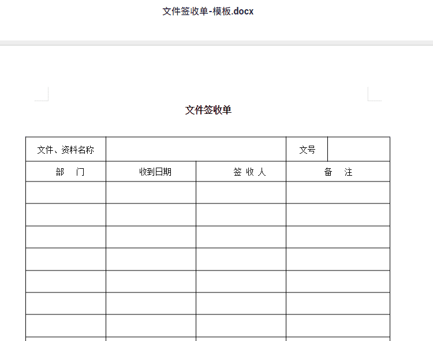
Task: Click first blank cell under 部 门
Action: pyautogui.click(x=66, y=192)
